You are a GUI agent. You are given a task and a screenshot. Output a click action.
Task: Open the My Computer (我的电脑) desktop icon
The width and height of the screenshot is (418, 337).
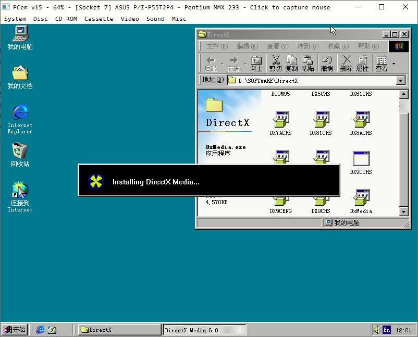(20, 38)
